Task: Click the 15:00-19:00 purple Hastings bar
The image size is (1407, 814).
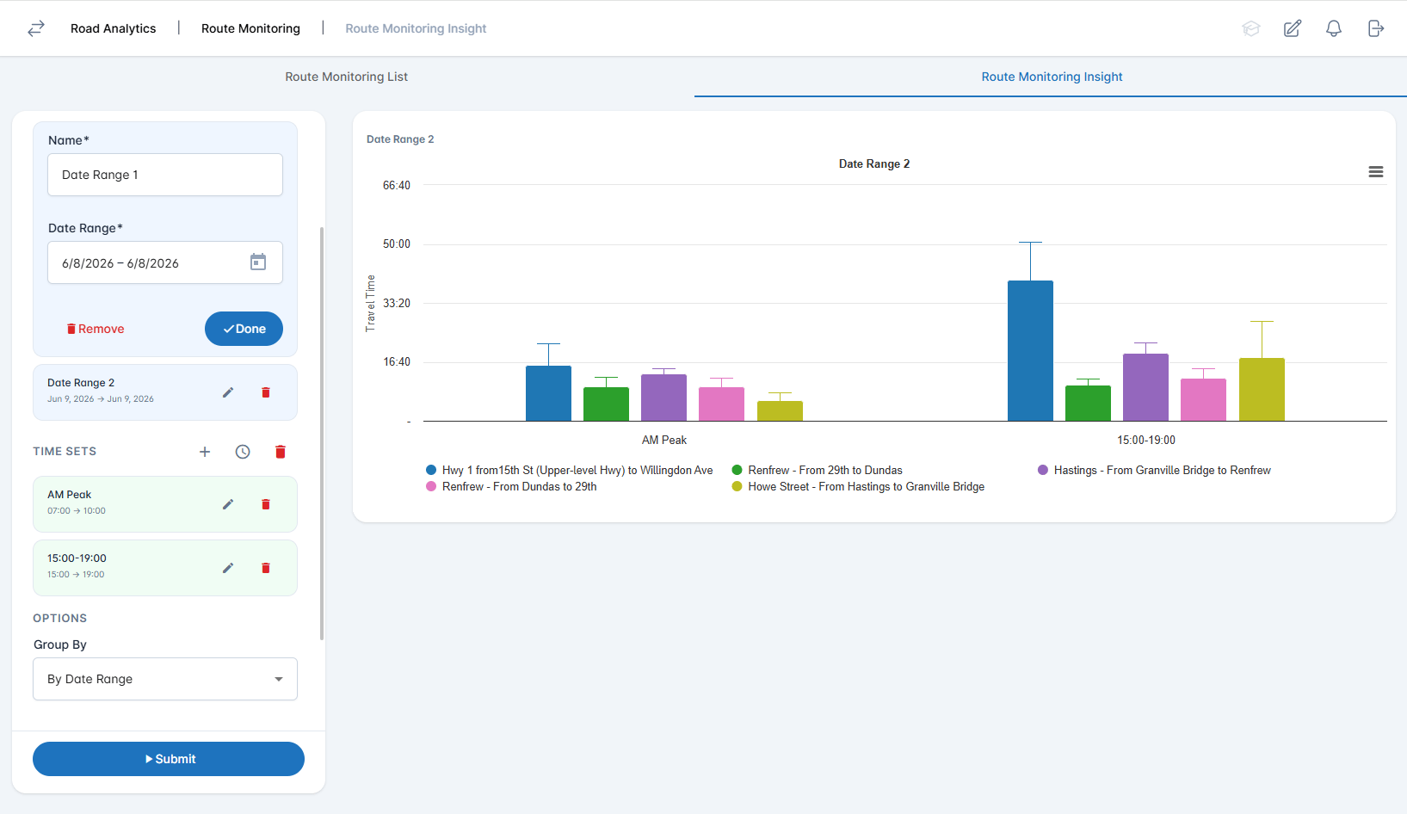Action: [1145, 387]
